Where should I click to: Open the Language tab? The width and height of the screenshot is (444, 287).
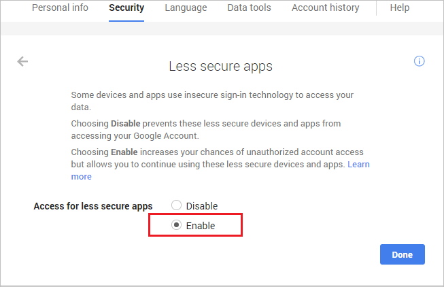(186, 8)
